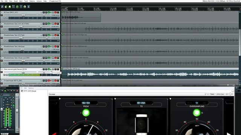Click the master volume fader in the mixer
Screen dimensions: 241x135
(2, 109)
